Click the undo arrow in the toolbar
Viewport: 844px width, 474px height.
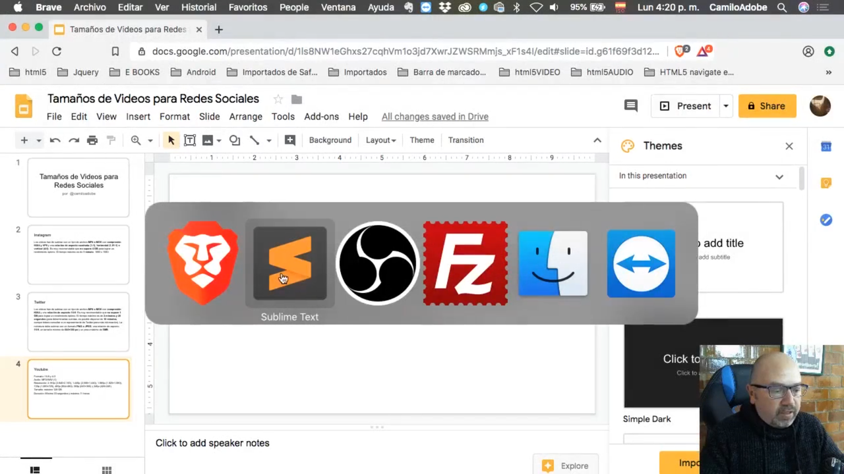tap(55, 140)
